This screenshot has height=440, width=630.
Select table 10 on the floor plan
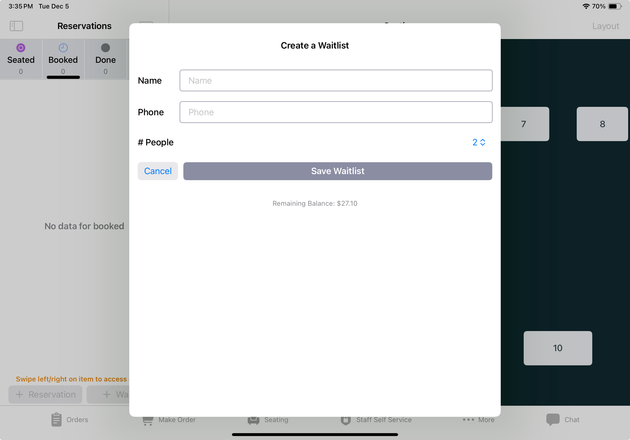pos(557,348)
